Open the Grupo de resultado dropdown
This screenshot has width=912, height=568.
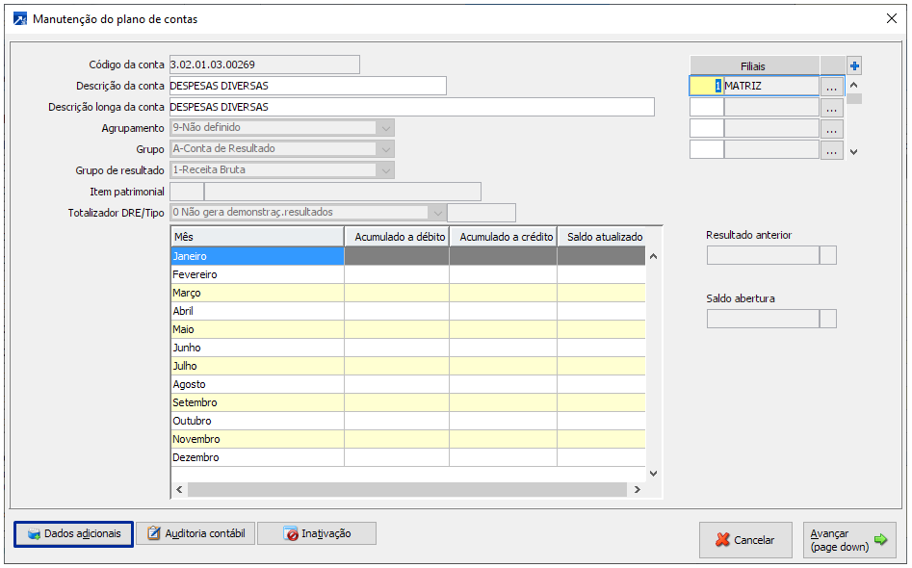click(385, 170)
